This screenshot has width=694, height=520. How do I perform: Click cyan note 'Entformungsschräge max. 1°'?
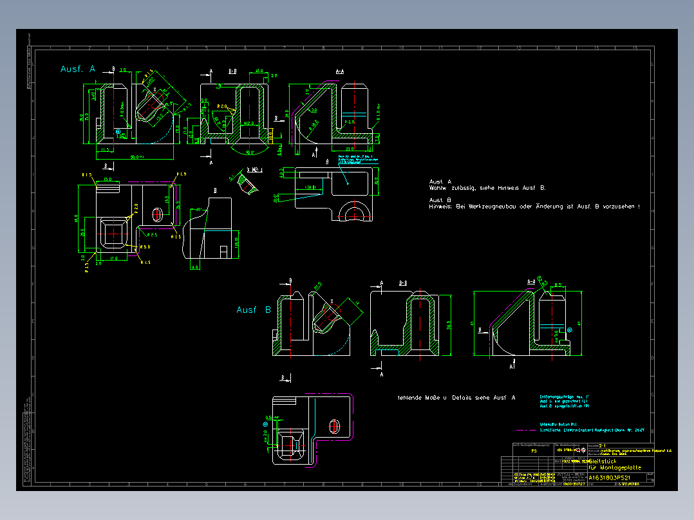(x=565, y=397)
